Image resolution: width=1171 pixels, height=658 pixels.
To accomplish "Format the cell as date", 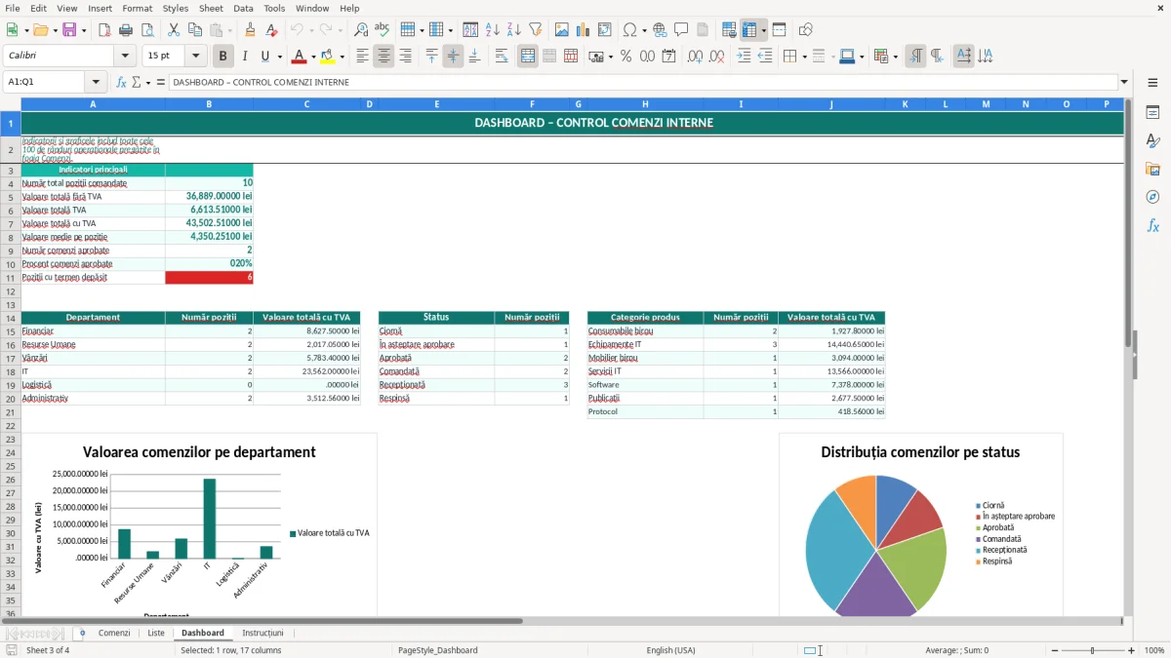I will [x=668, y=57].
